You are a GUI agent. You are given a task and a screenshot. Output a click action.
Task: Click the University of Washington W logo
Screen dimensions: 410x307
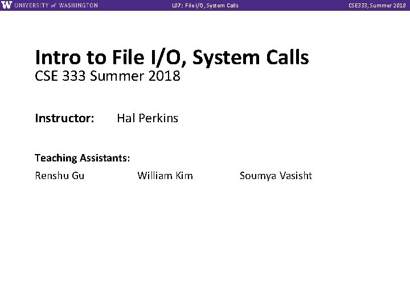(x=6, y=5)
